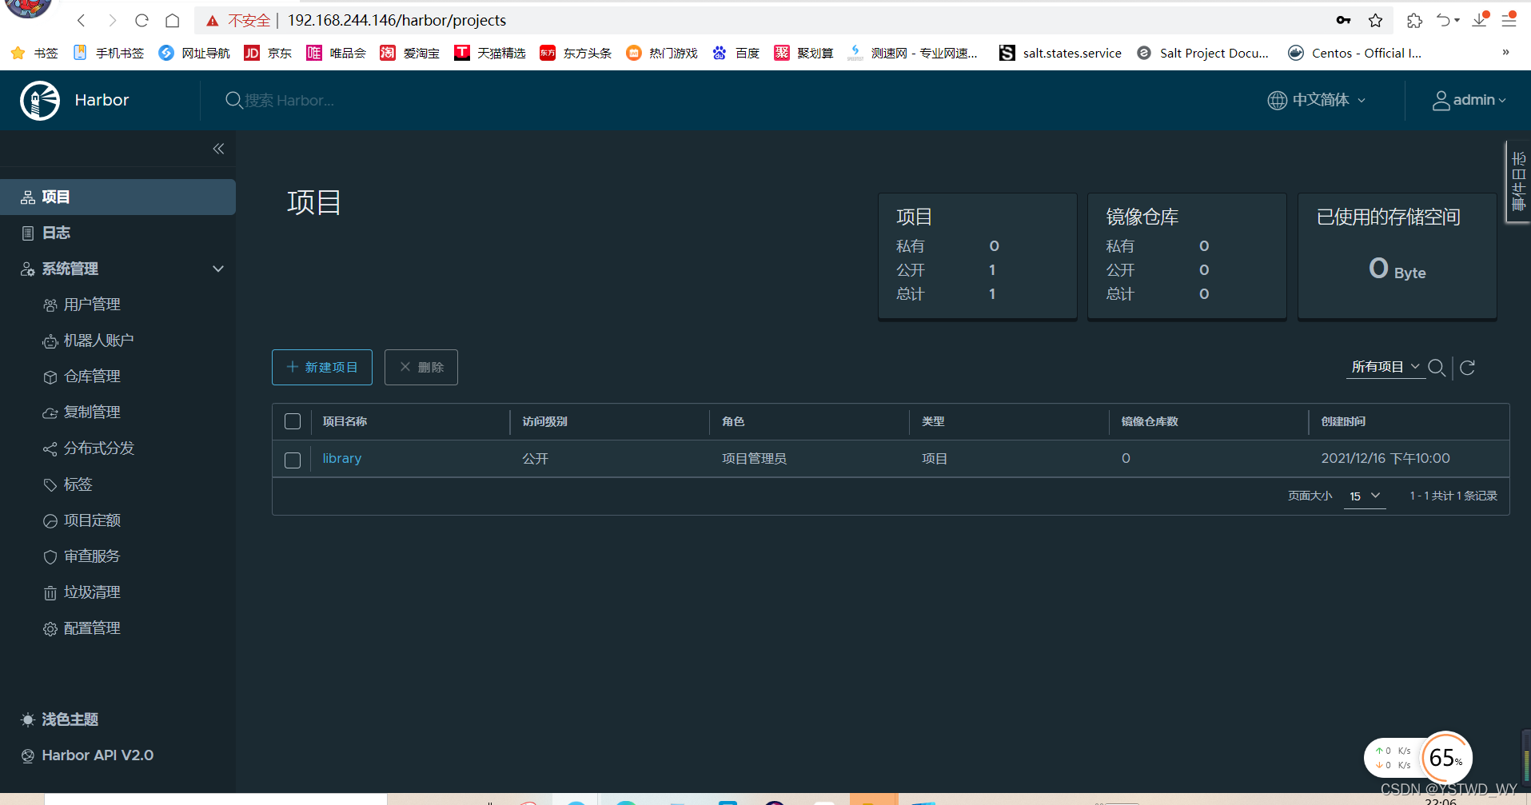
Task: Show more bookmarks overflow arrow
Action: 1505,53
